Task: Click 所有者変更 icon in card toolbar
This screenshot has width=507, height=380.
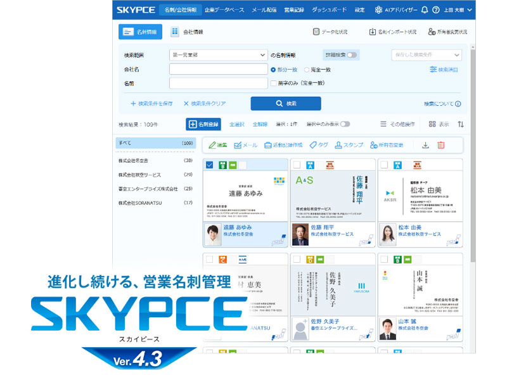Action: point(373,145)
